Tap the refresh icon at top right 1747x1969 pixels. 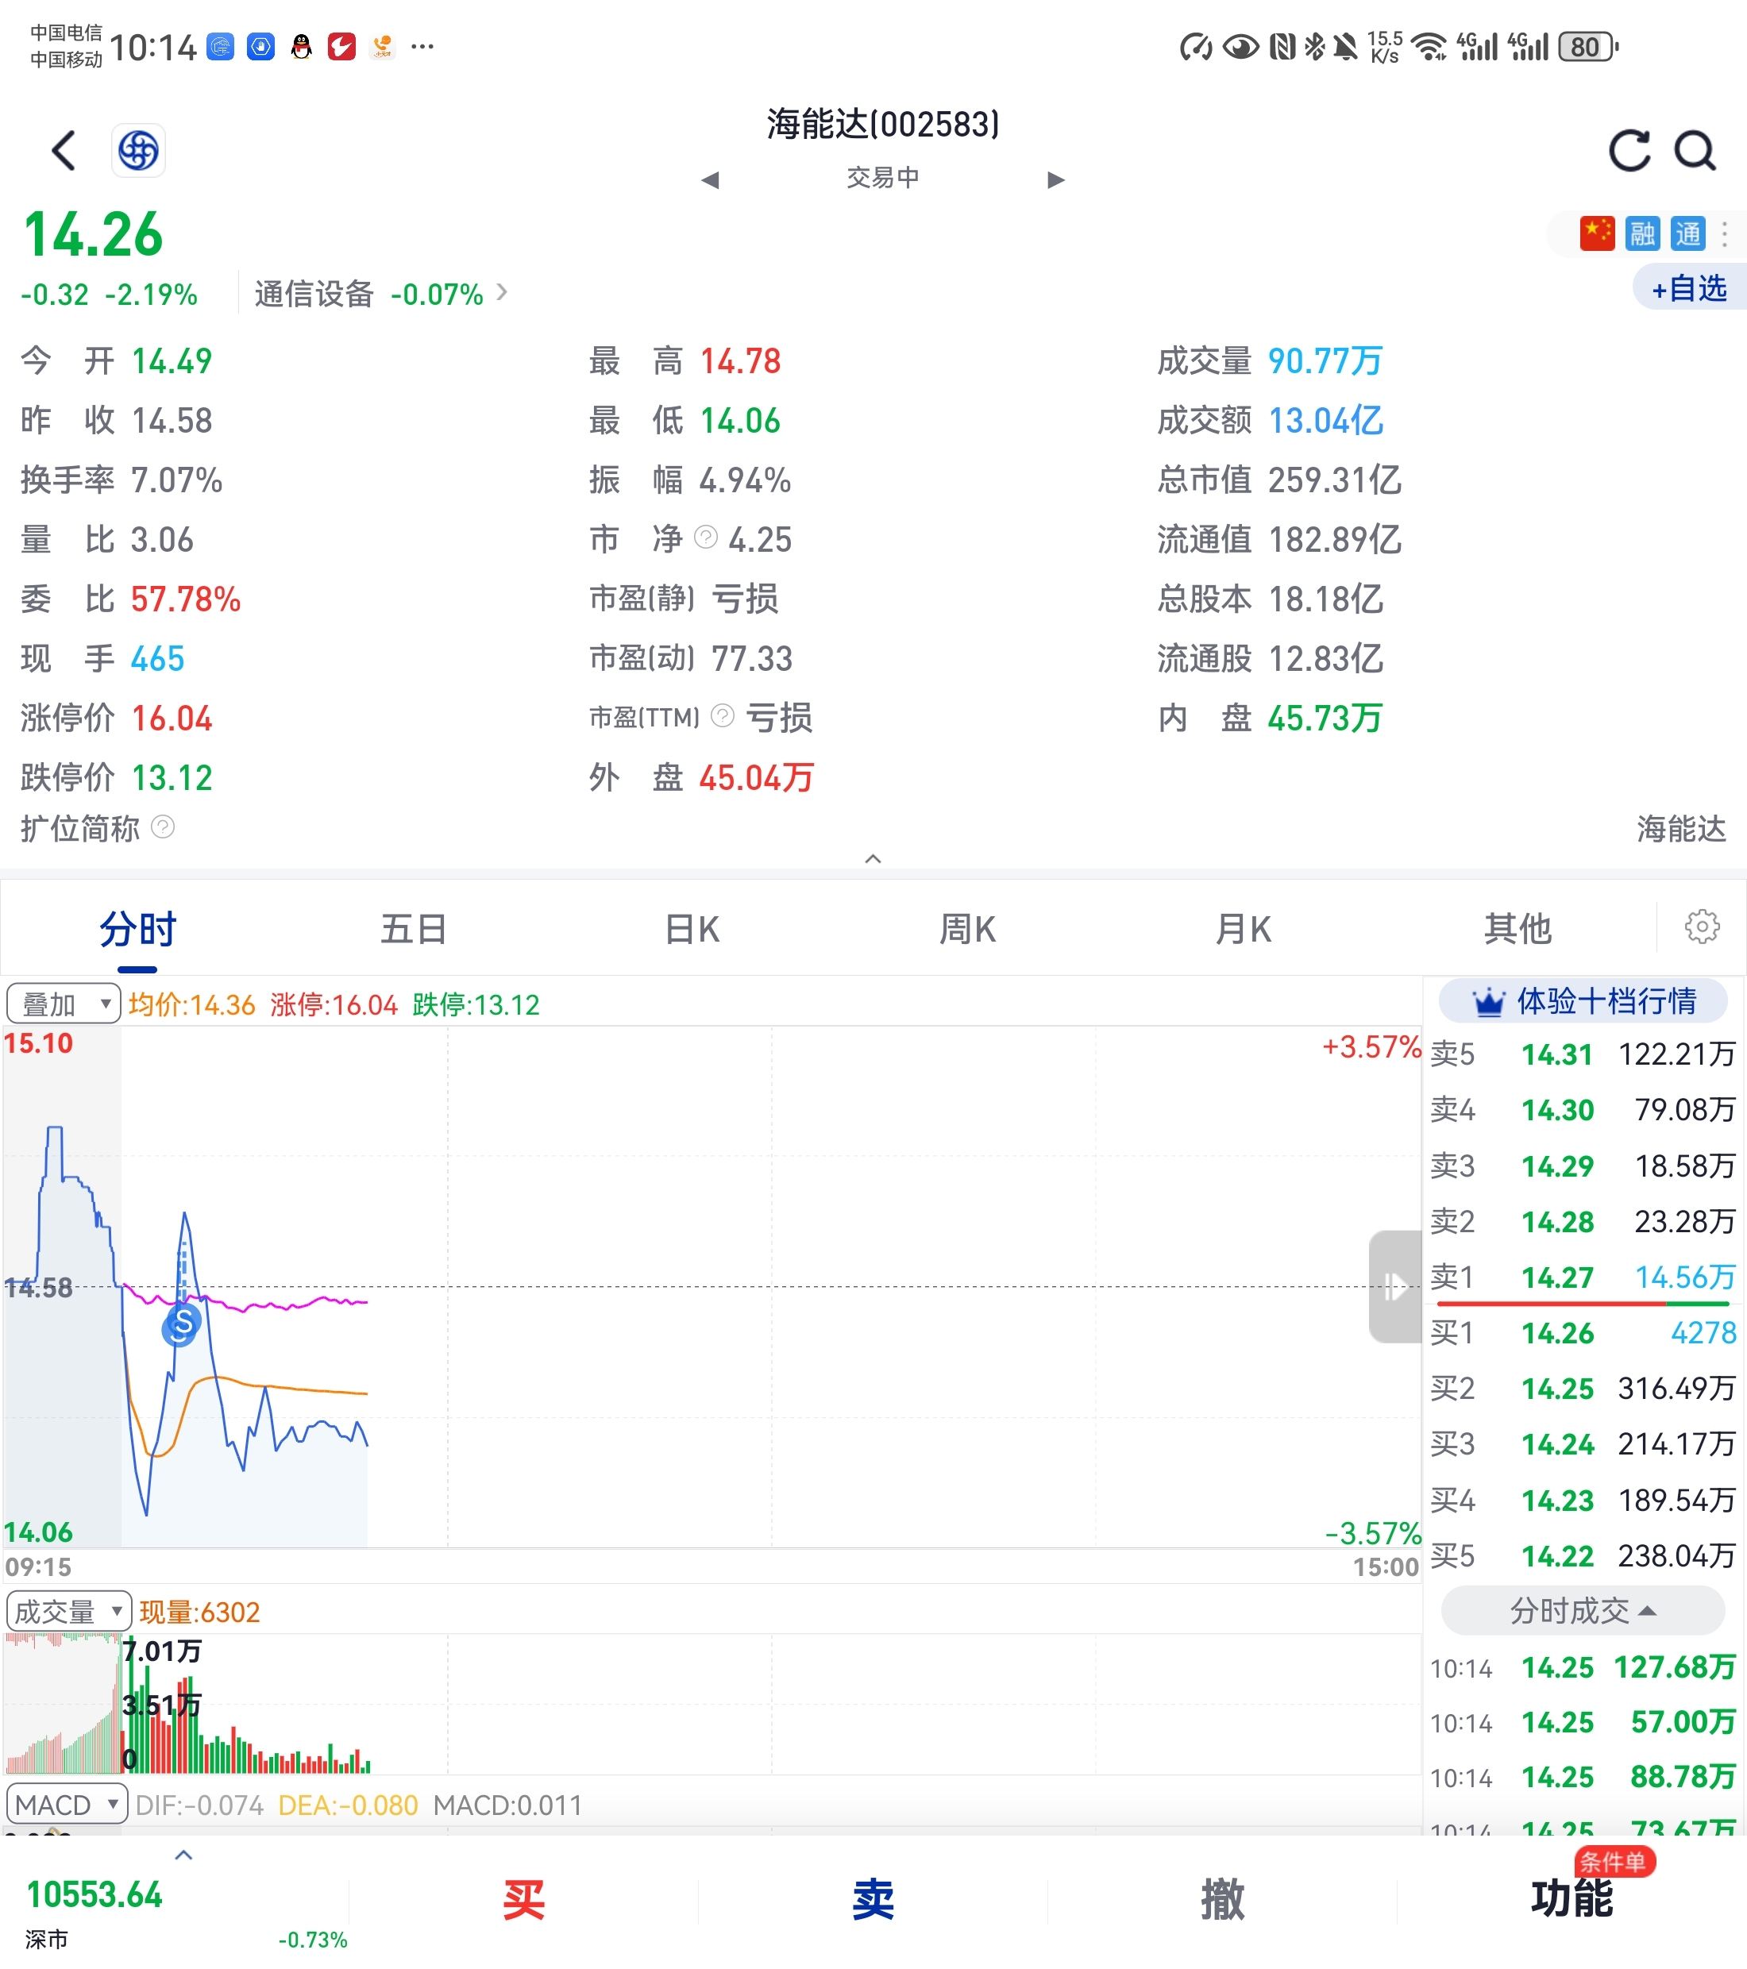coord(1629,150)
